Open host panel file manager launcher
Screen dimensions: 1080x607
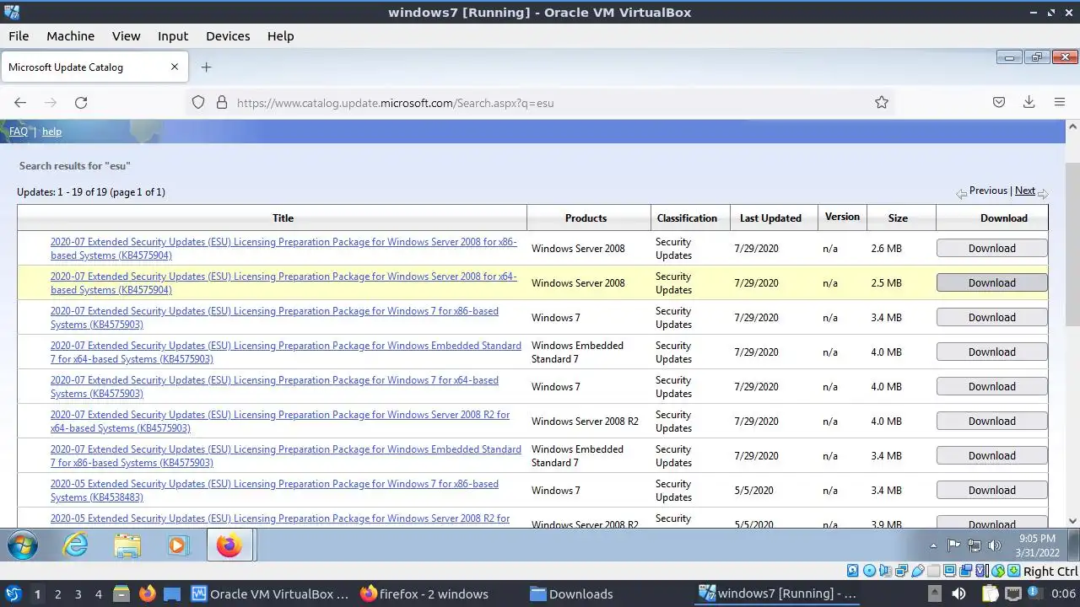tap(121, 594)
